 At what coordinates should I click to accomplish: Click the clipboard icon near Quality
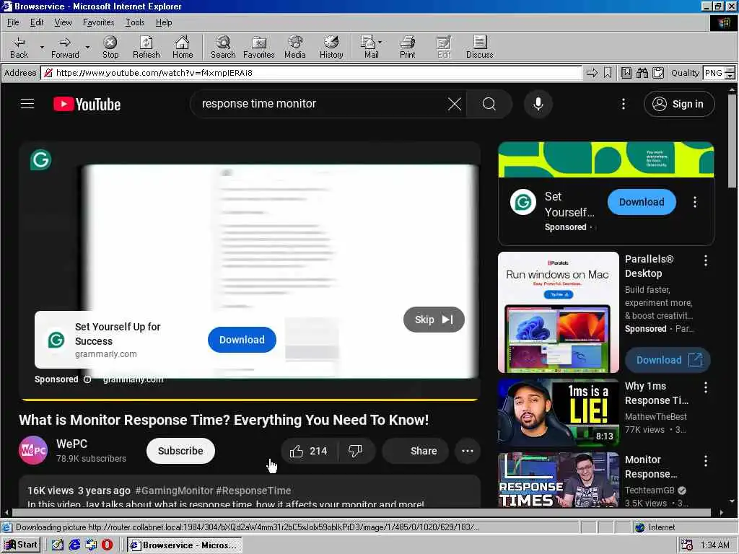(658, 73)
